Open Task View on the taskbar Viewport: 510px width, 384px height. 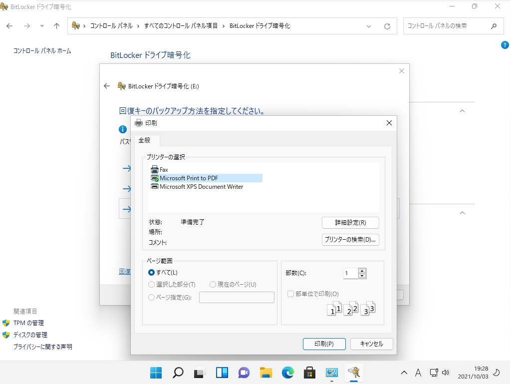pos(200,373)
